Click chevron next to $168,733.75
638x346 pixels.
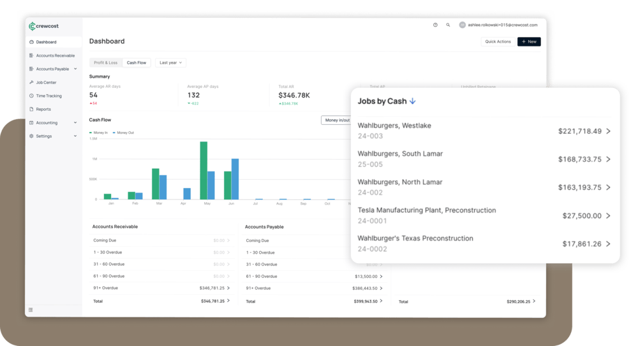coord(608,159)
